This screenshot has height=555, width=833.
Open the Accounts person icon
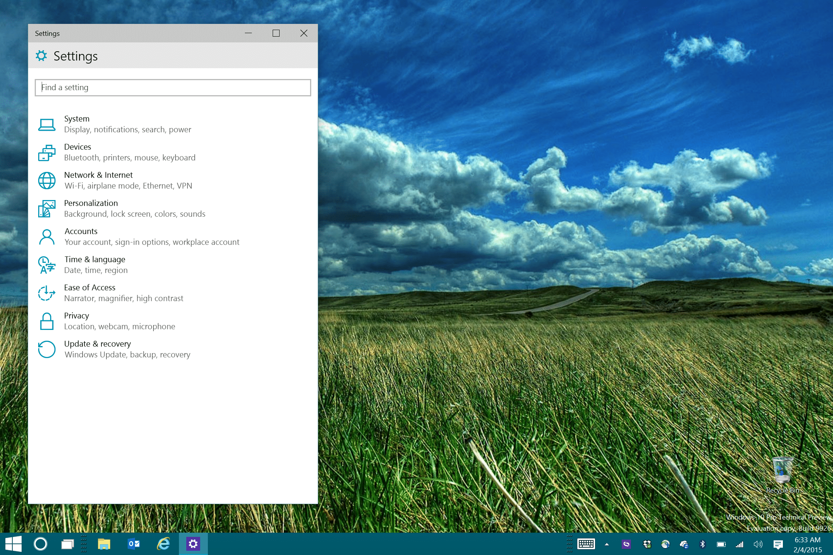[47, 237]
